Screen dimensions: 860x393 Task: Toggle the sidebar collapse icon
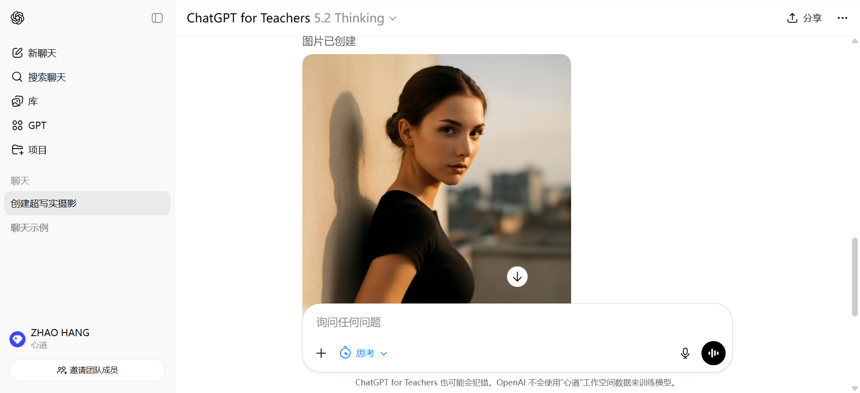coord(157,18)
